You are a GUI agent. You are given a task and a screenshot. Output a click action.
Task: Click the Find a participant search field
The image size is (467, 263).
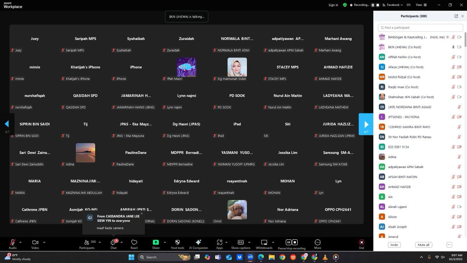(420, 28)
